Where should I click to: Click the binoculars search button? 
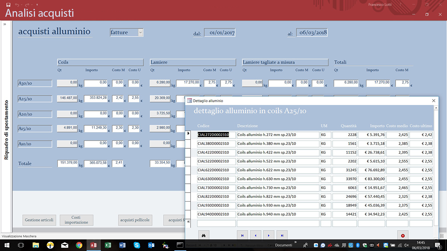[204, 235]
